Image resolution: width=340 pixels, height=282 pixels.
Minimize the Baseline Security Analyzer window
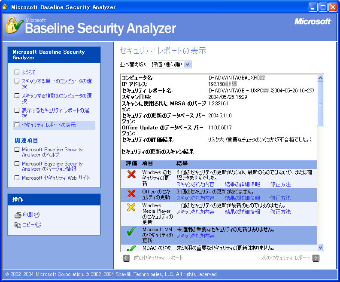[313, 7]
